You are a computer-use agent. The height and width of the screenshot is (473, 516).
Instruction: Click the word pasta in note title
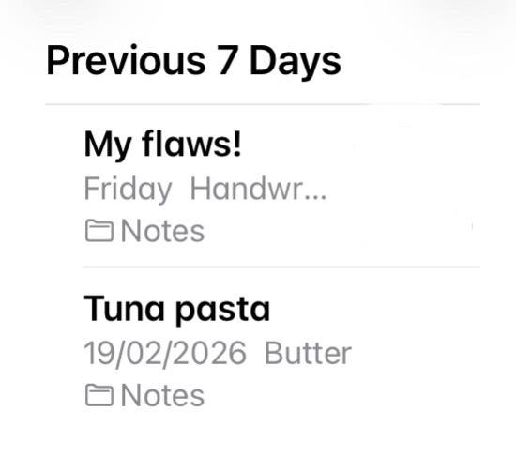222,311
